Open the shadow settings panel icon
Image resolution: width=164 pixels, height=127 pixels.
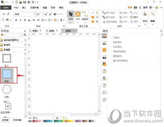pyautogui.click(x=104, y=50)
